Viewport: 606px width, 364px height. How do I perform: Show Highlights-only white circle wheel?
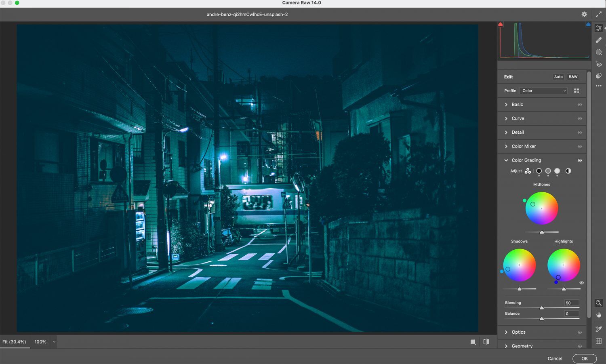pyautogui.click(x=557, y=171)
